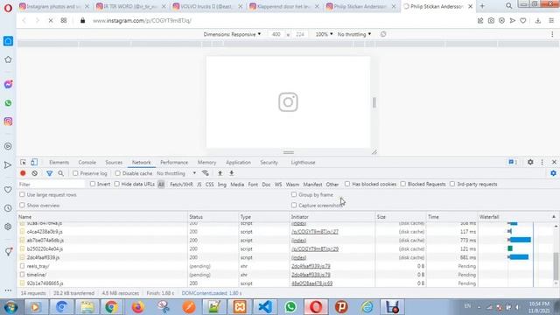This screenshot has height=315, width=560.
Task: Open Speed Dial grid icon
Action: [x=64, y=20]
